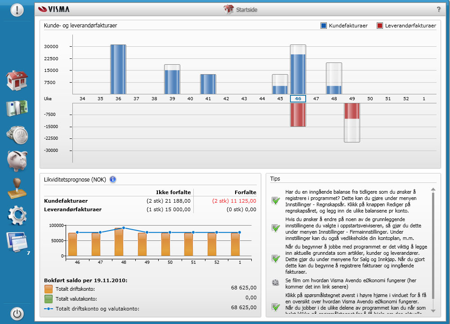Click the liquidity forecast info icon
The width and height of the screenshot is (450, 324).
(x=113, y=179)
